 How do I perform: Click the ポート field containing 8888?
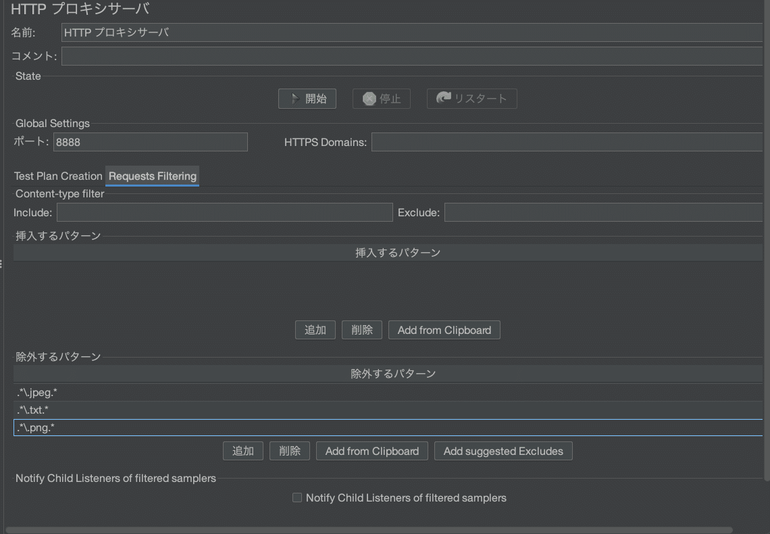click(150, 142)
